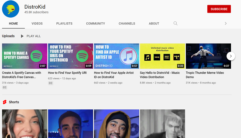The height and width of the screenshot is (138, 241).
Task: Open 'Create A Spotify Canvas' video title
Action: (x=21, y=75)
